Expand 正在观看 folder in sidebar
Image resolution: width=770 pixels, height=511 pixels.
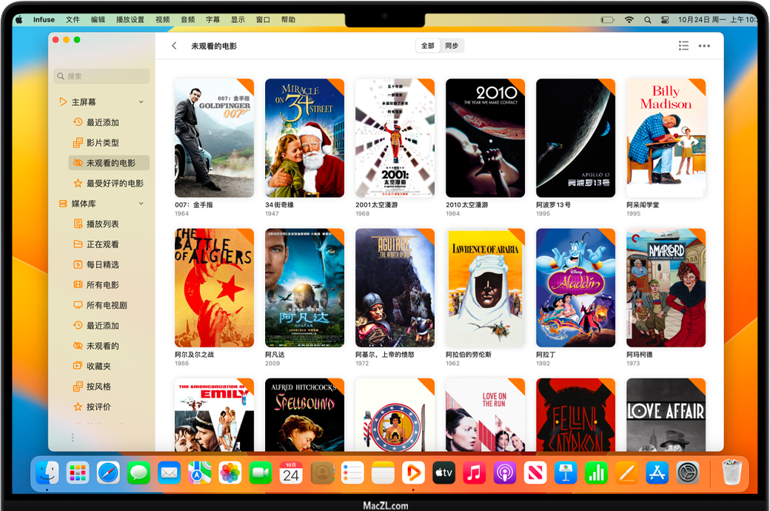102,244
